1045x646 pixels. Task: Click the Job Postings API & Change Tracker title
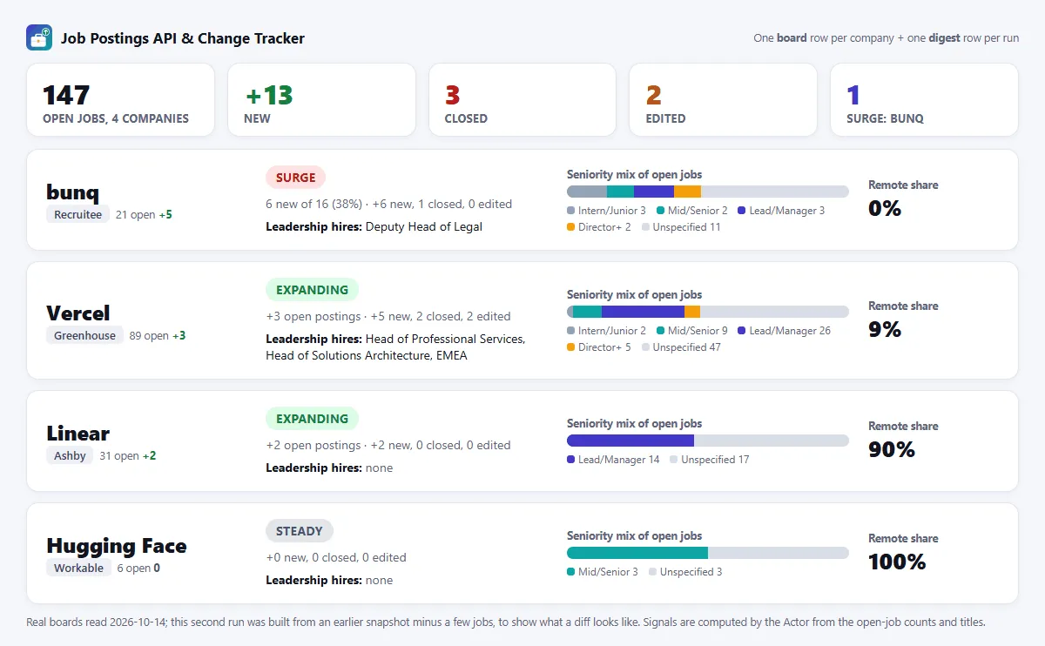[x=183, y=38]
